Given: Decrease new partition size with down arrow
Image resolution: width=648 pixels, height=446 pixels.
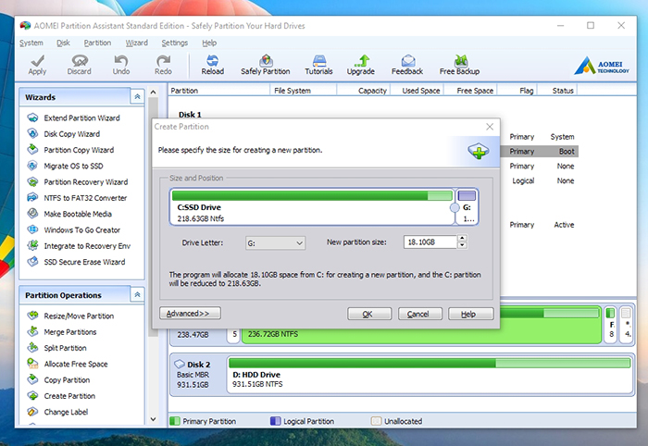Looking at the screenshot, I should tap(463, 245).
